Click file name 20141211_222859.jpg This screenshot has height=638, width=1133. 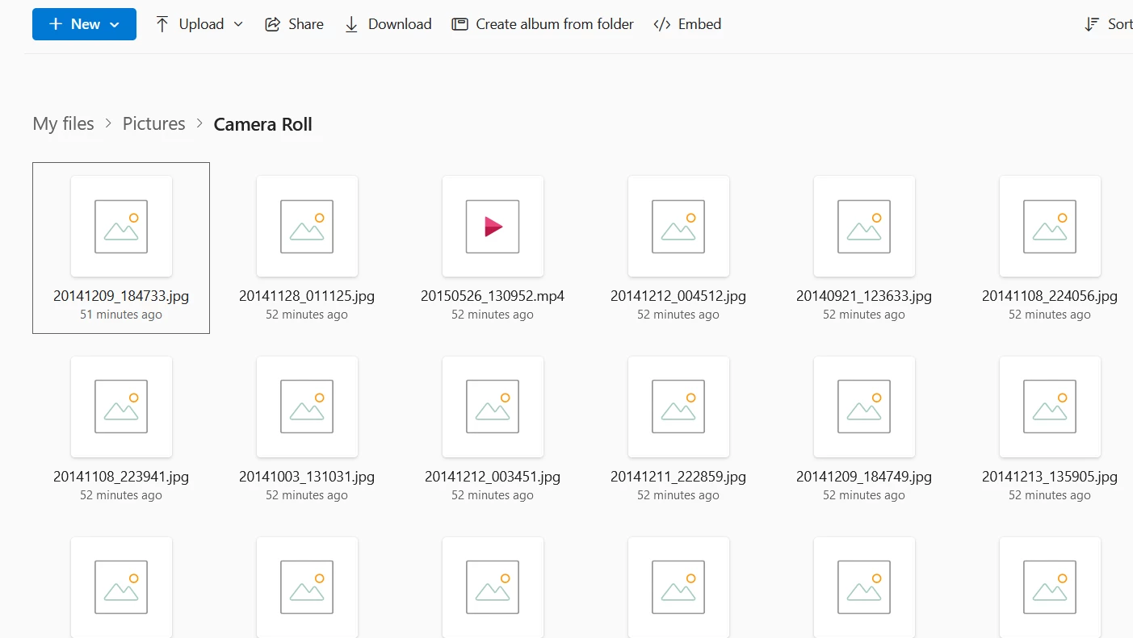[x=678, y=477]
